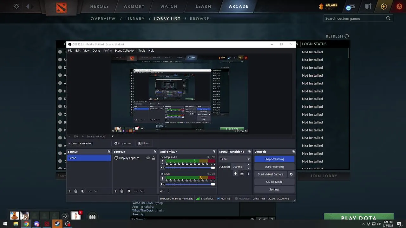Adjust Desktop Audio volume slider
Screen dimensions: 406x228
tap(190, 168)
